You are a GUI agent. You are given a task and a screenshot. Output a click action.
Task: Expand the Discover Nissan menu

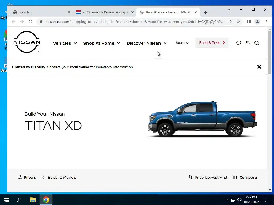(x=147, y=43)
